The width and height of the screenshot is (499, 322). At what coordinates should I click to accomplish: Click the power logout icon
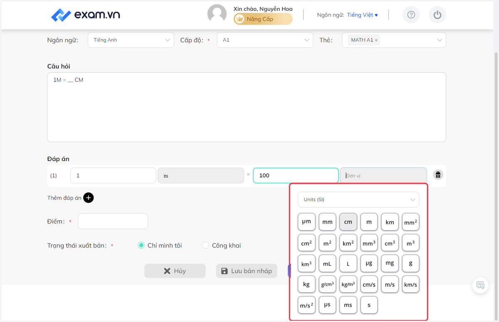coord(437,15)
